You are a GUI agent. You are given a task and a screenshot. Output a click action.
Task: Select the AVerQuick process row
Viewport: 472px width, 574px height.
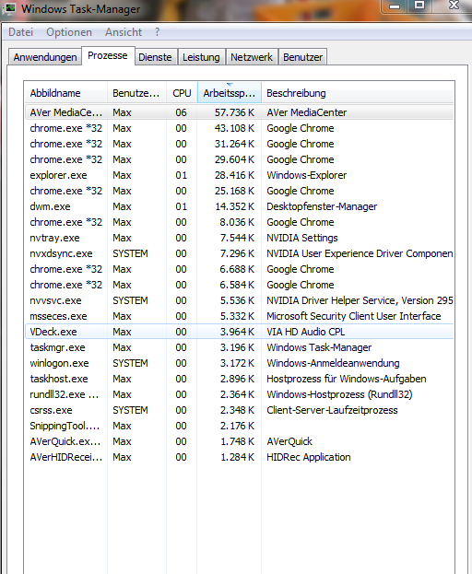point(240,441)
